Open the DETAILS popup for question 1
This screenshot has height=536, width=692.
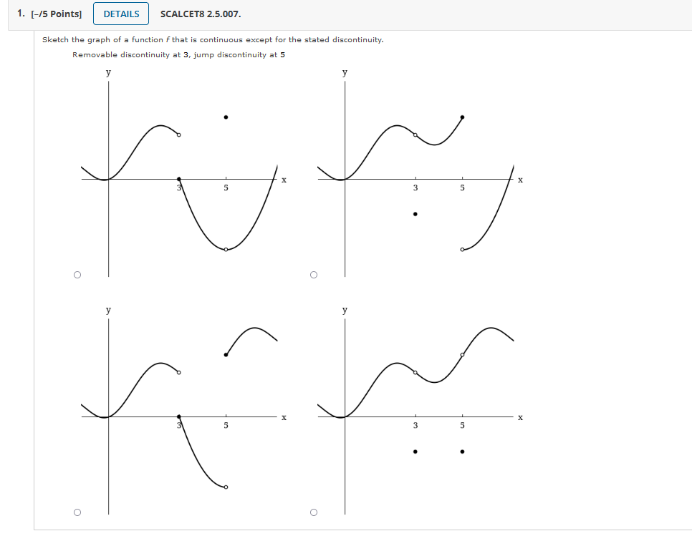point(120,13)
